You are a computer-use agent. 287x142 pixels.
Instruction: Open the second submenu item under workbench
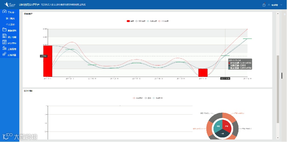click(10, 24)
